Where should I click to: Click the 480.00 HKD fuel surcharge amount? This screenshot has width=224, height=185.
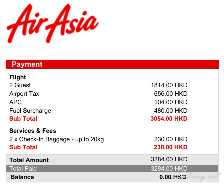coord(171,111)
